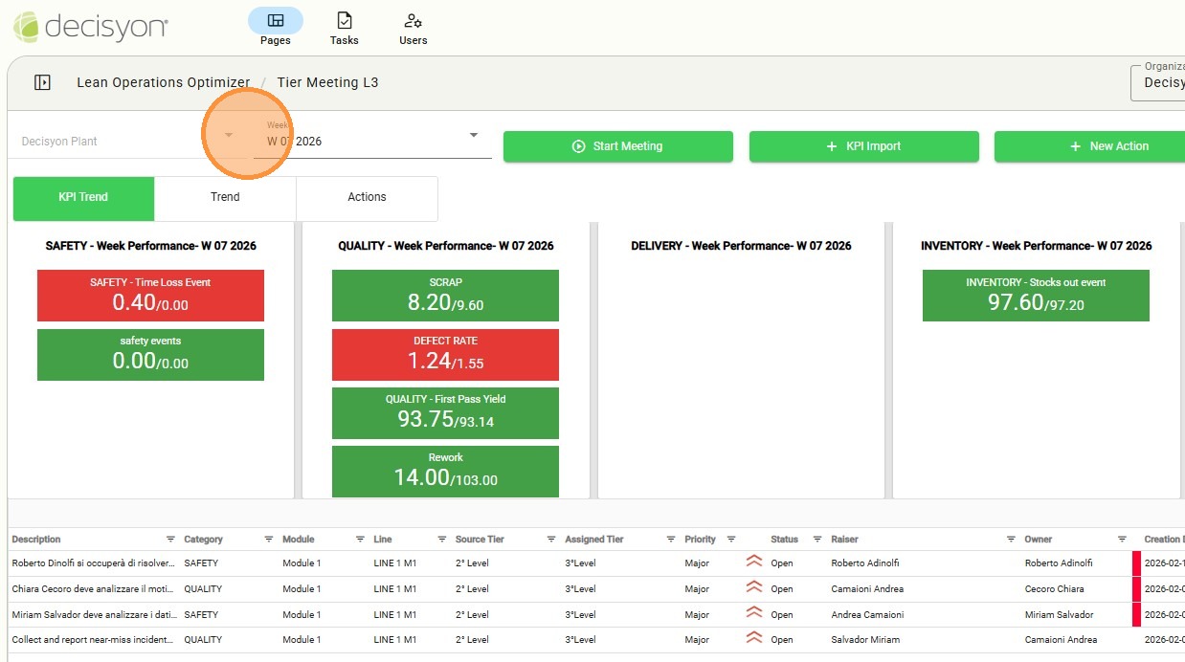
Task: Open filter menu for Priority column
Action: (x=731, y=540)
